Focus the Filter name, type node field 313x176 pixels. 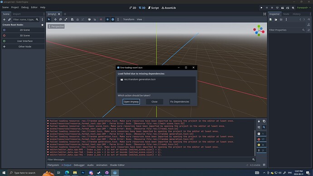pos(26,20)
